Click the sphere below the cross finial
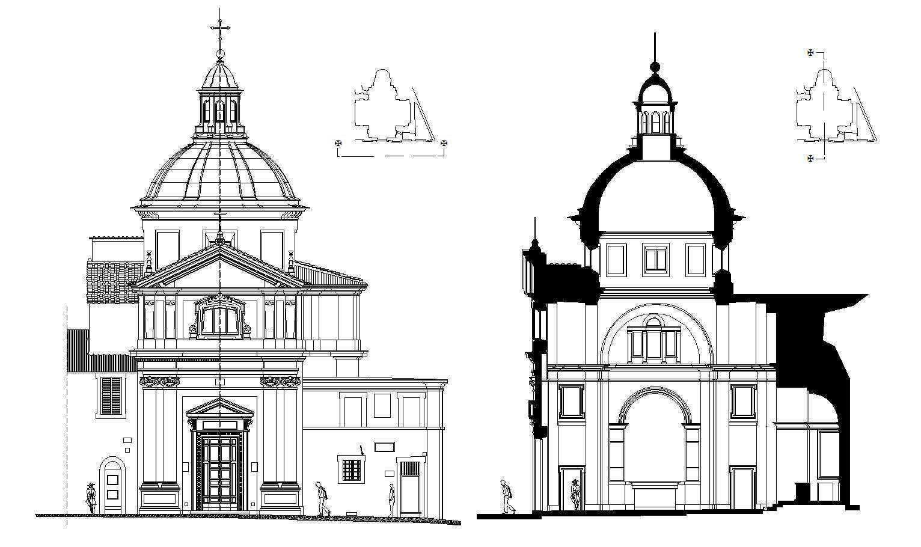The height and width of the screenshot is (547, 921). pos(220,53)
